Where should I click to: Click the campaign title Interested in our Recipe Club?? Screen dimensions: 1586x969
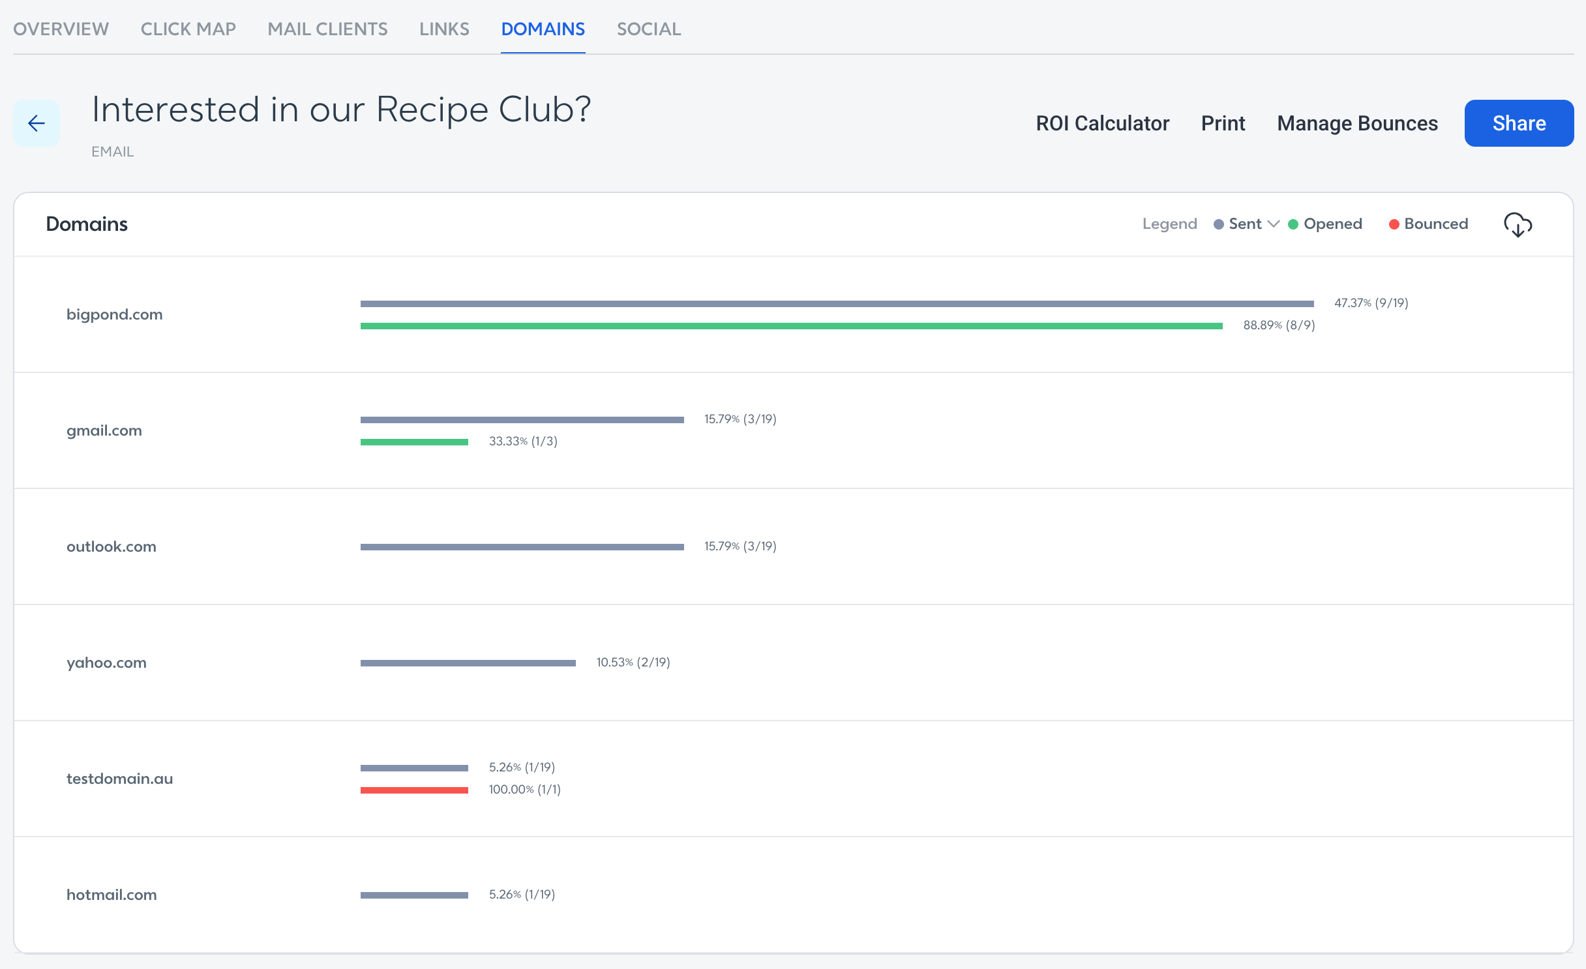[341, 110]
